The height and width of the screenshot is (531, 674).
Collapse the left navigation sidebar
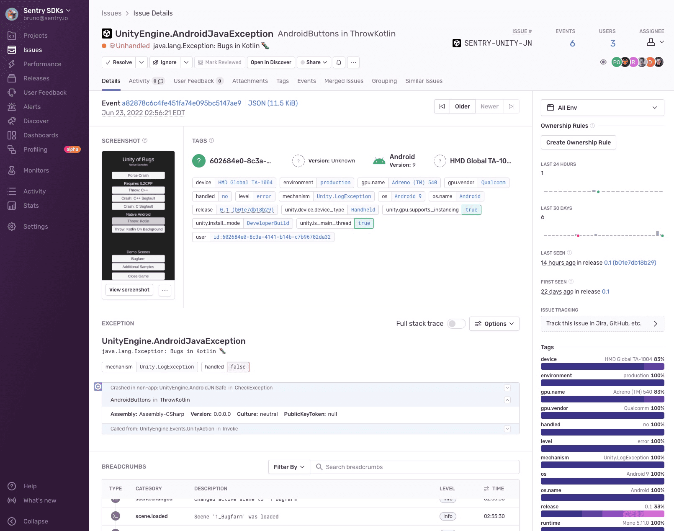[35, 521]
